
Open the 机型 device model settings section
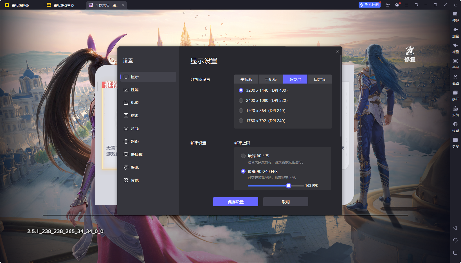[x=148, y=103]
